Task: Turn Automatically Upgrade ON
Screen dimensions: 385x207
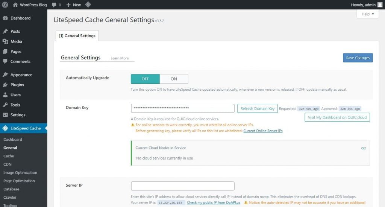Action: coord(174,79)
